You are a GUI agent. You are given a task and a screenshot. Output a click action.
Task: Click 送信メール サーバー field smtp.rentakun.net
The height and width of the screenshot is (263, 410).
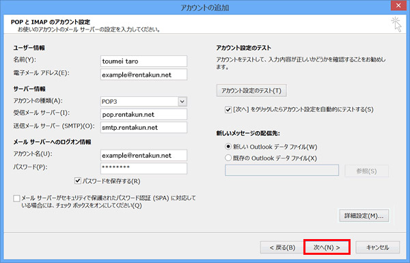(x=143, y=127)
